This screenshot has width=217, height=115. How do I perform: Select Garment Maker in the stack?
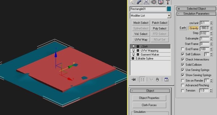tap(150, 55)
